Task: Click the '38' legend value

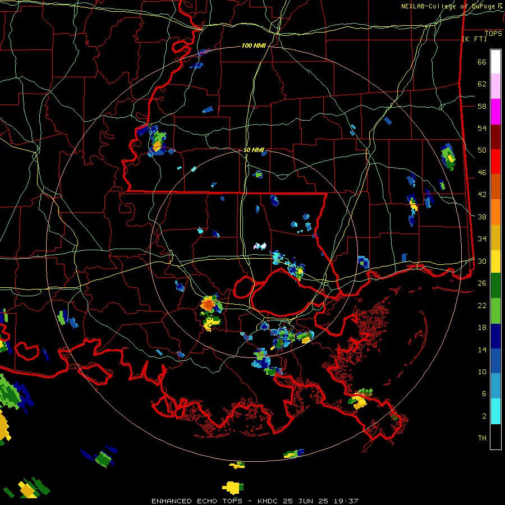Action: tap(482, 217)
